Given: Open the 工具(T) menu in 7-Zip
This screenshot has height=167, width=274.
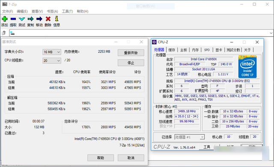Looking at the screenshot, I should 68,12.
